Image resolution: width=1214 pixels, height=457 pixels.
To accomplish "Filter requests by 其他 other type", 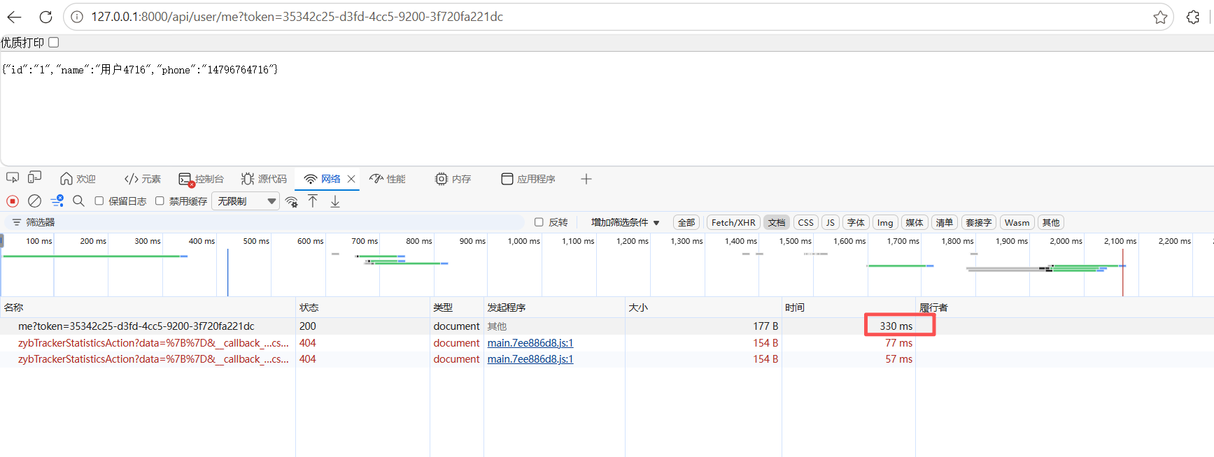I will pos(1051,222).
